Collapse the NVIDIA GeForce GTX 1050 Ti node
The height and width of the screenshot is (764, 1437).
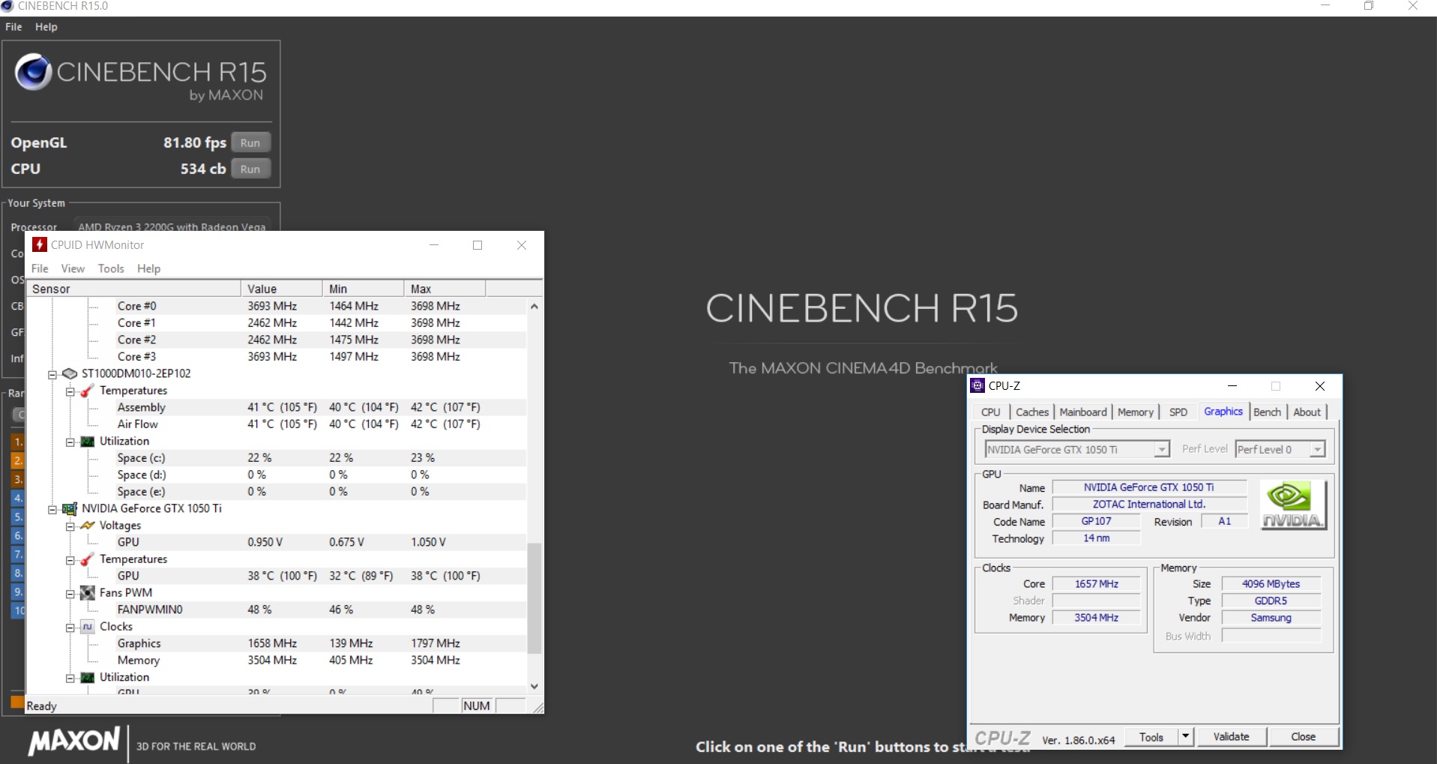click(52, 509)
